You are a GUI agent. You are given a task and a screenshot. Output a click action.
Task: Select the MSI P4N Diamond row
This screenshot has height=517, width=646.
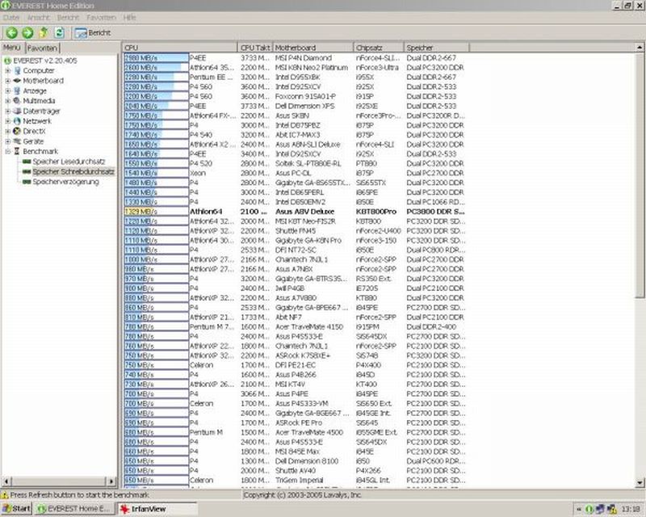(x=295, y=57)
